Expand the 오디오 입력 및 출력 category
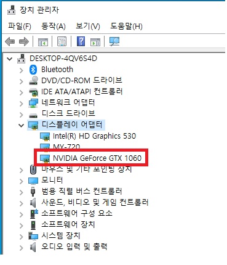Viewport: 227px width, 265px height. [22, 248]
